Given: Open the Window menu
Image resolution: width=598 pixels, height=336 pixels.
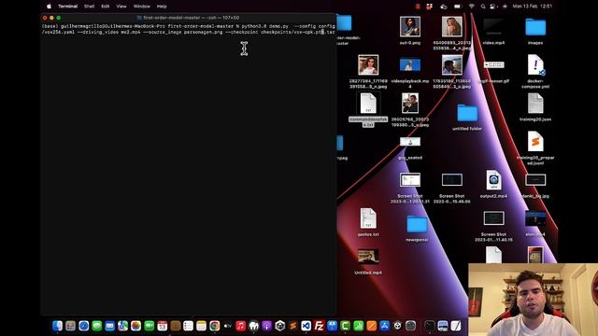Looking at the screenshot, I should click(141, 7).
